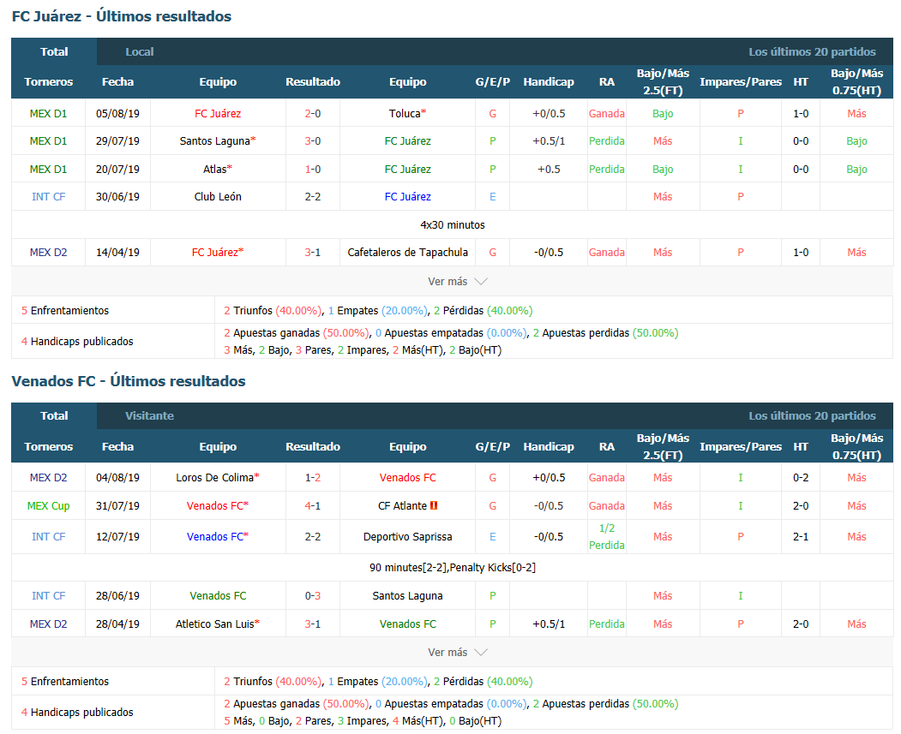Click FC Juárez in the Toluca row

[x=218, y=114]
